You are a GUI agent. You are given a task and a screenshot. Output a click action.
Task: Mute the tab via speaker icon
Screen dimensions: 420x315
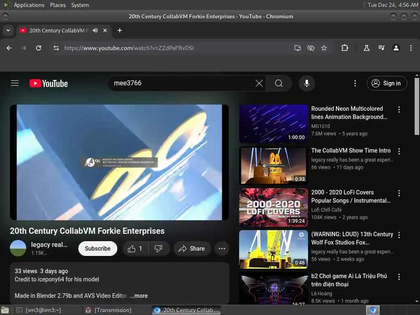(x=95, y=30)
